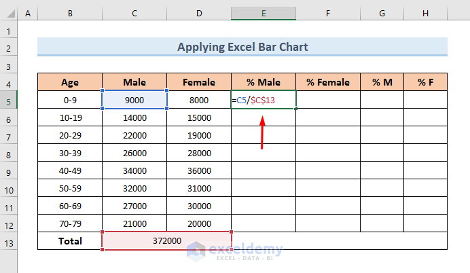This screenshot has height=273, width=470.
Task: Click the female value 36000 cell
Action: (x=199, y=170)
